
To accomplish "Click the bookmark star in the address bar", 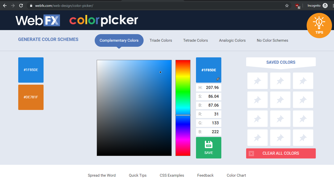I will tap(287, 5).
